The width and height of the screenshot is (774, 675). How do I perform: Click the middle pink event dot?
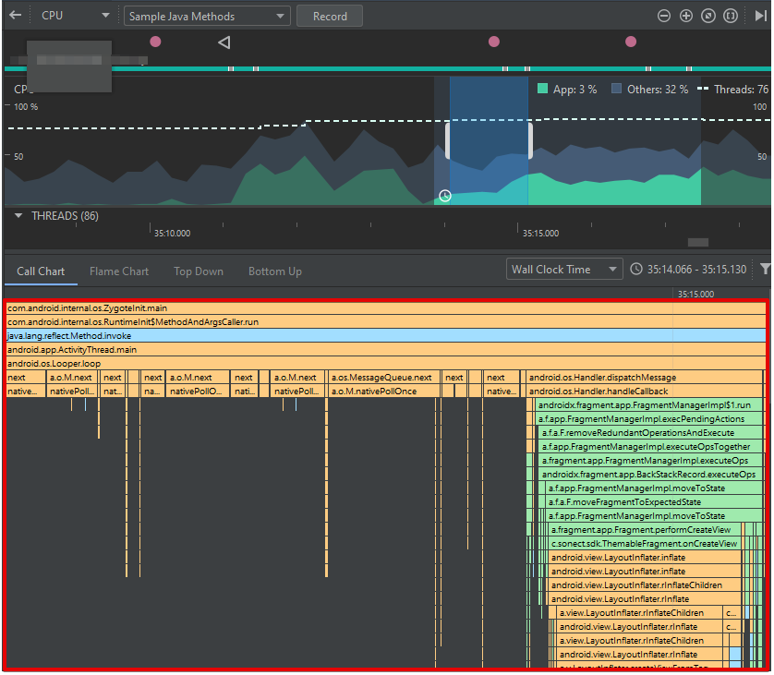tap(494, 42)
